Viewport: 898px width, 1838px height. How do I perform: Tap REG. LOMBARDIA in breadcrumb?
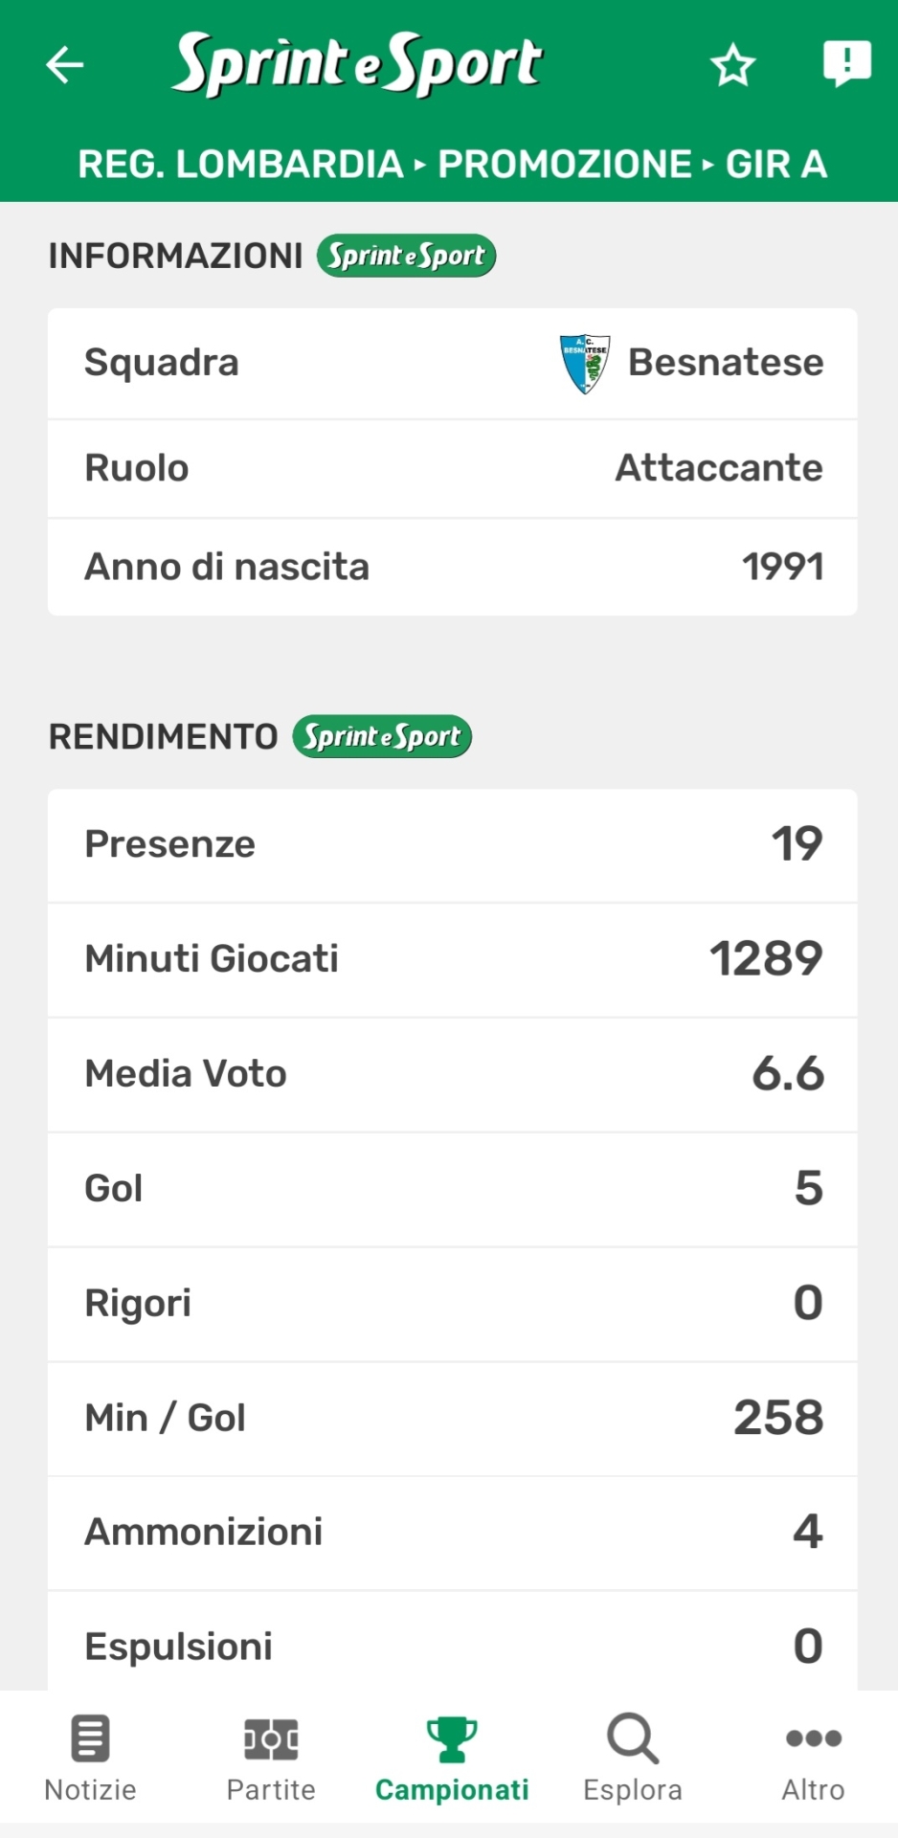[x=240, y=165]
